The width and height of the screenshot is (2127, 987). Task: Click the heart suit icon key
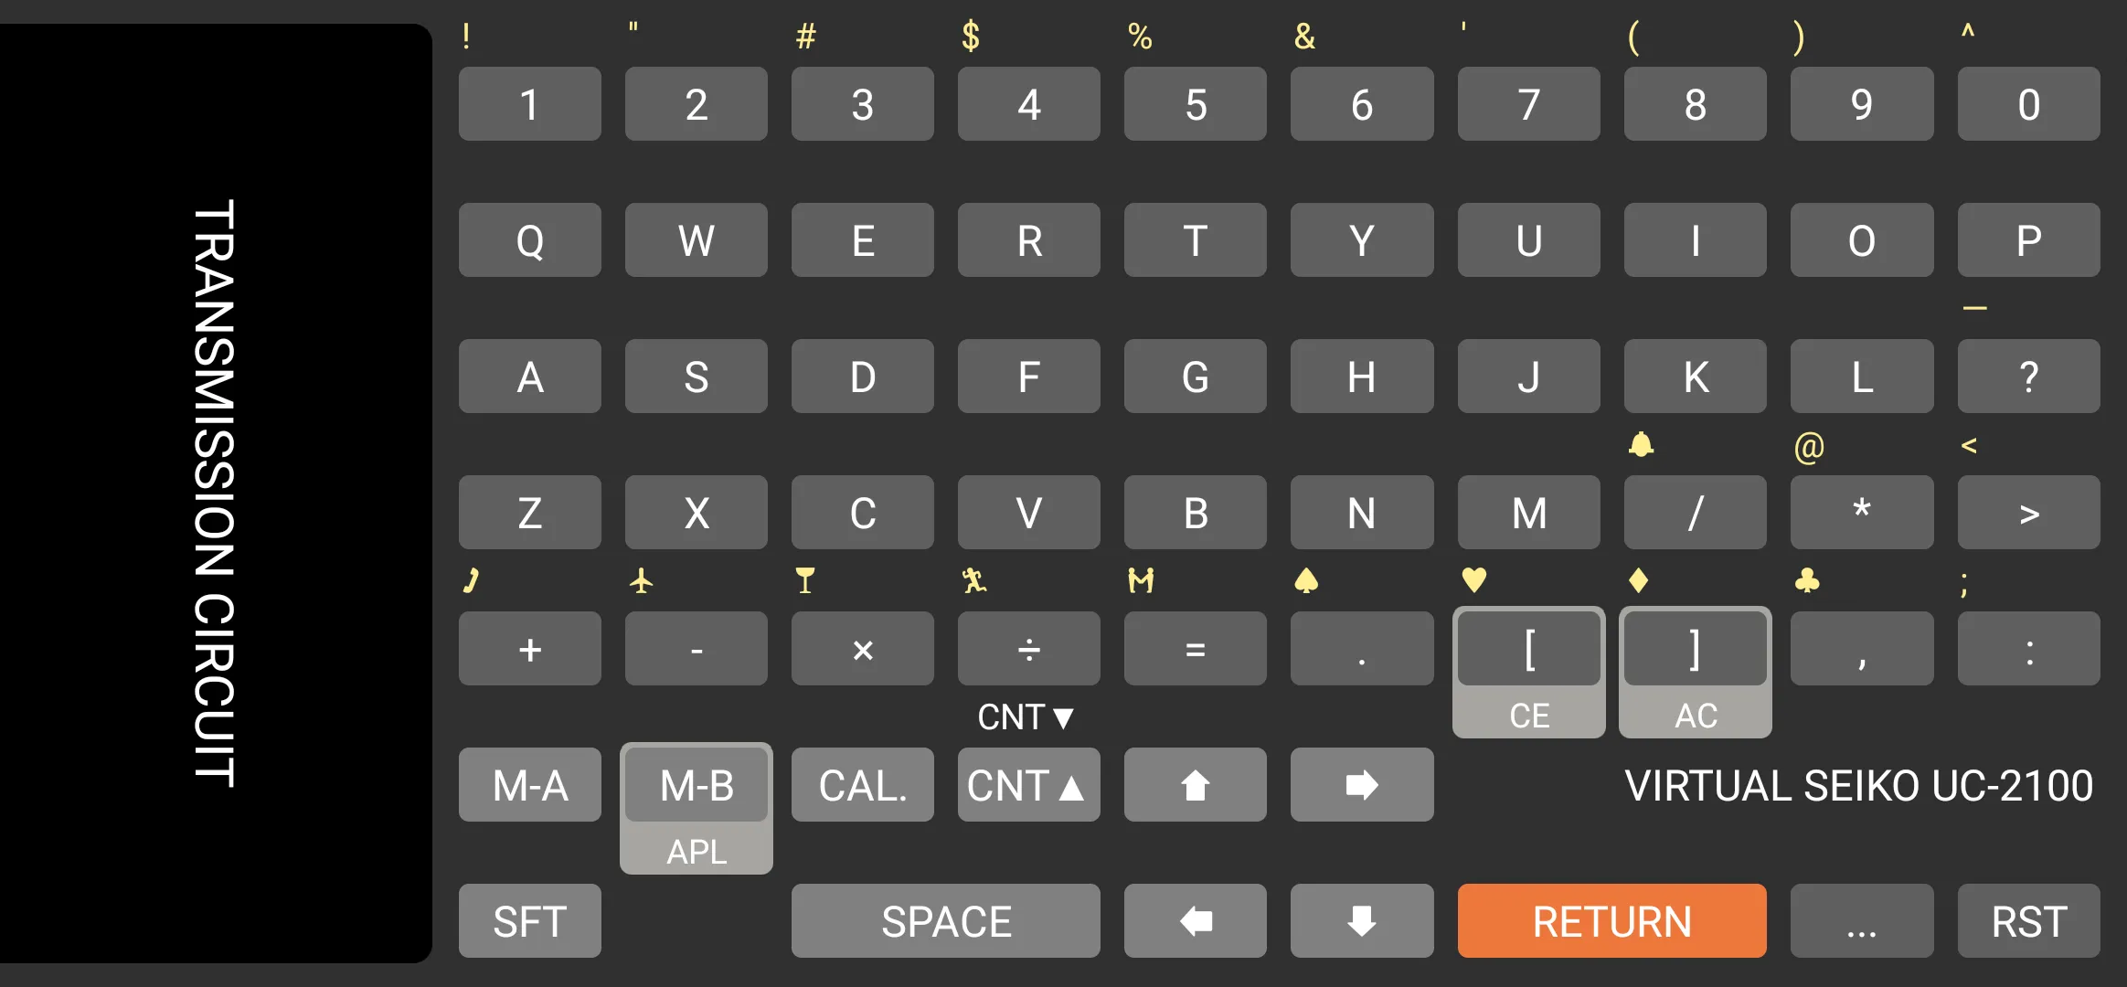[1474, 578]
